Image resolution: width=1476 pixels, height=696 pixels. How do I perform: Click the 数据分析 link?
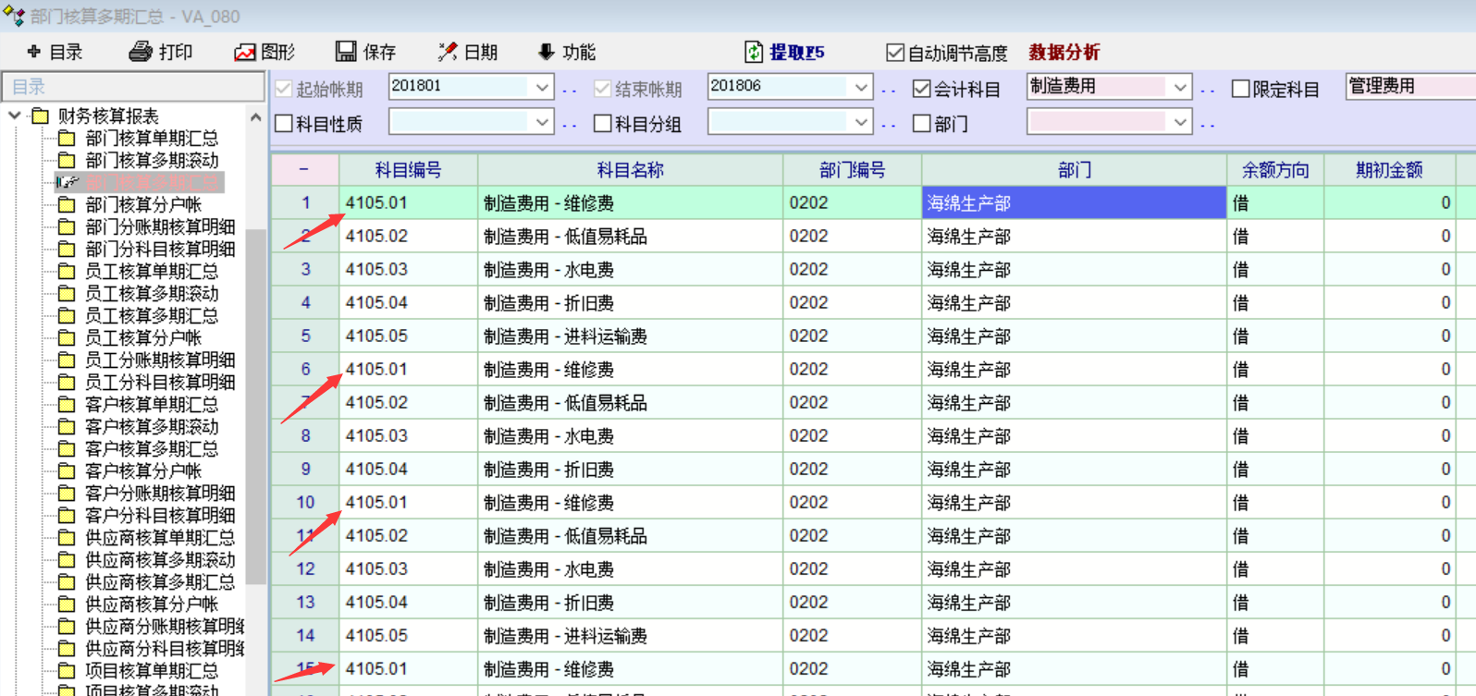1064,53
